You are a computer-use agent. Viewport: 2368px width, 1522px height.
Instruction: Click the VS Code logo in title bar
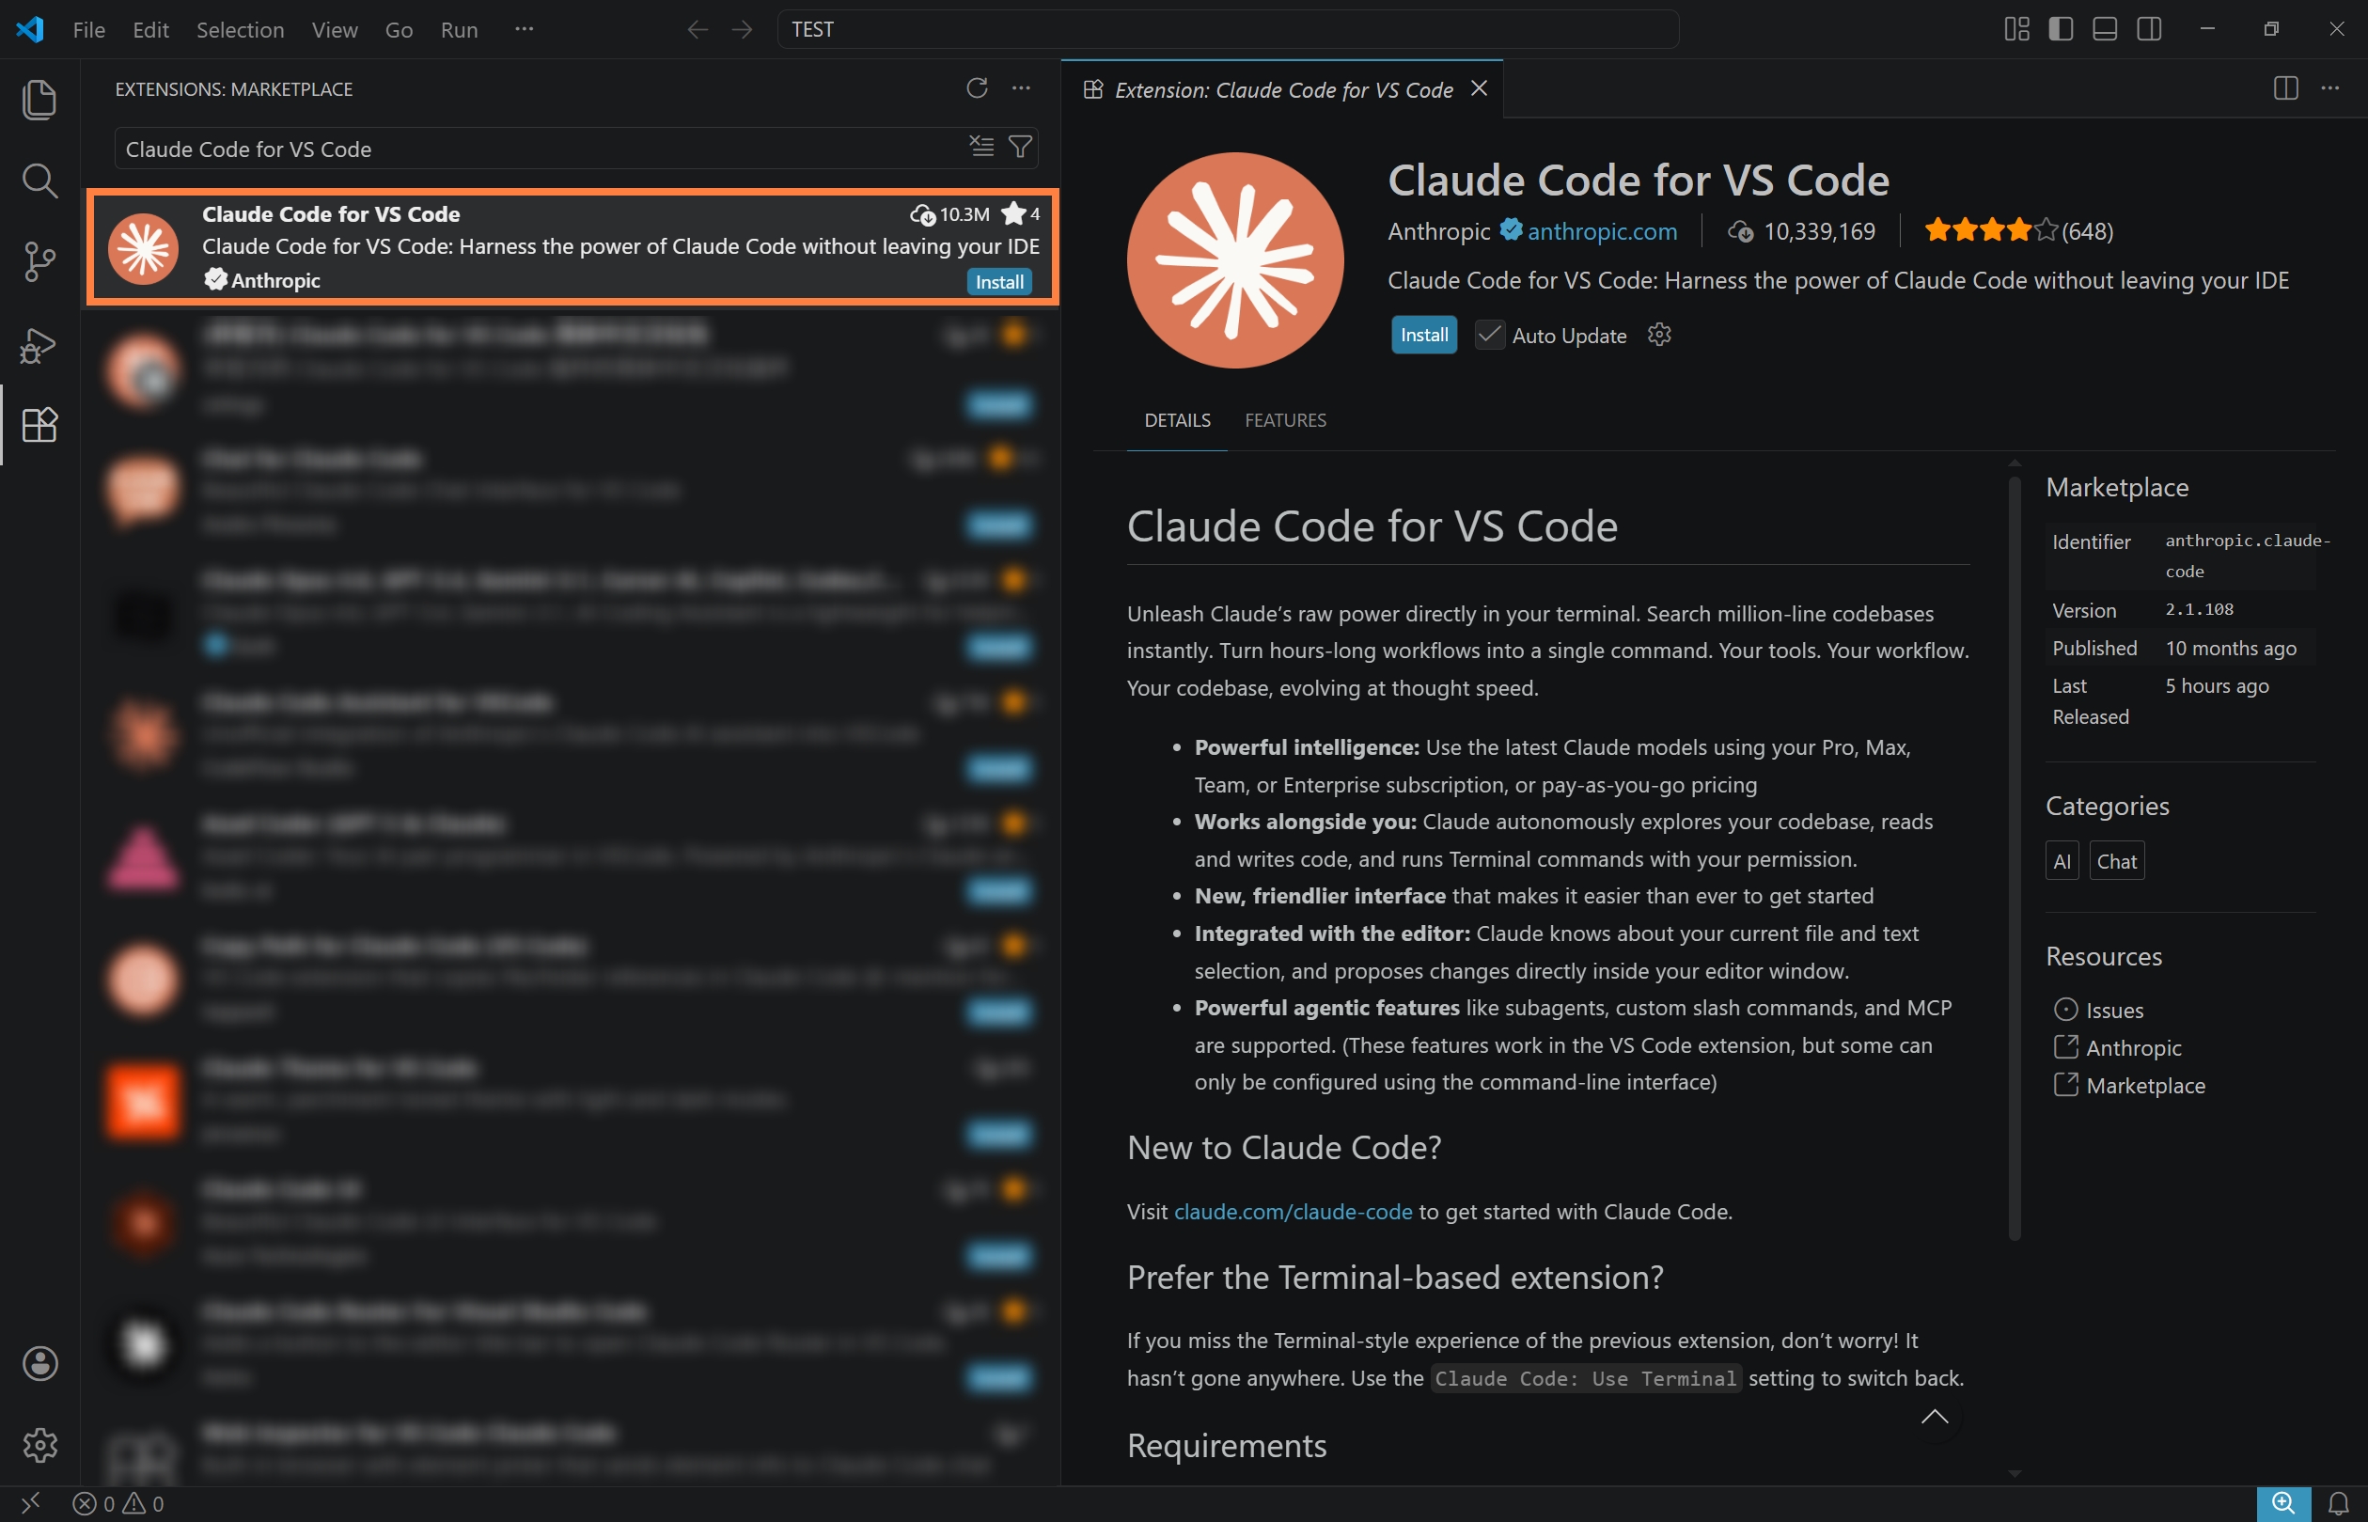coord(30,30)
